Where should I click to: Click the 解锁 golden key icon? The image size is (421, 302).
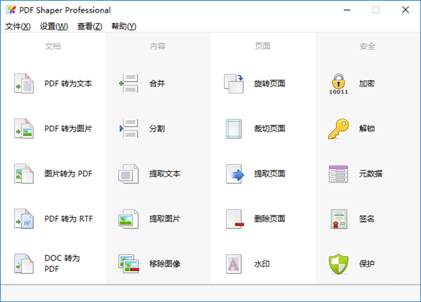(x=339, y=129)
